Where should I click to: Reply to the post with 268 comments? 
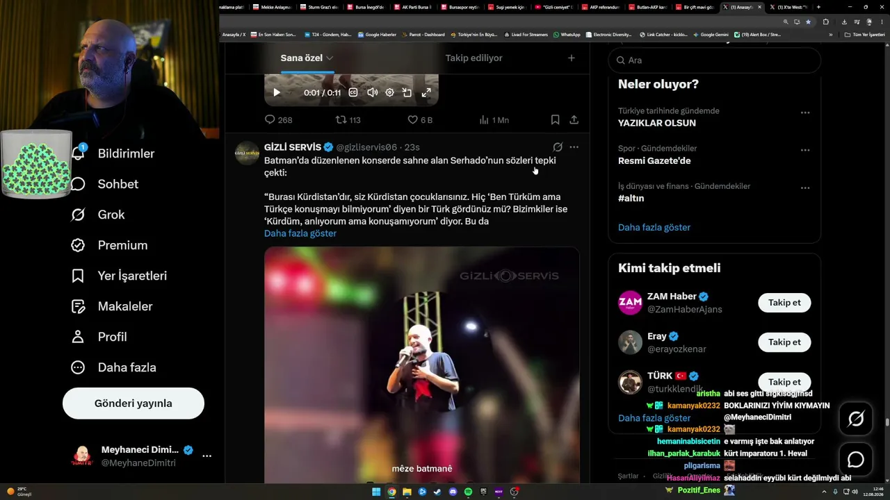(278, 120)
